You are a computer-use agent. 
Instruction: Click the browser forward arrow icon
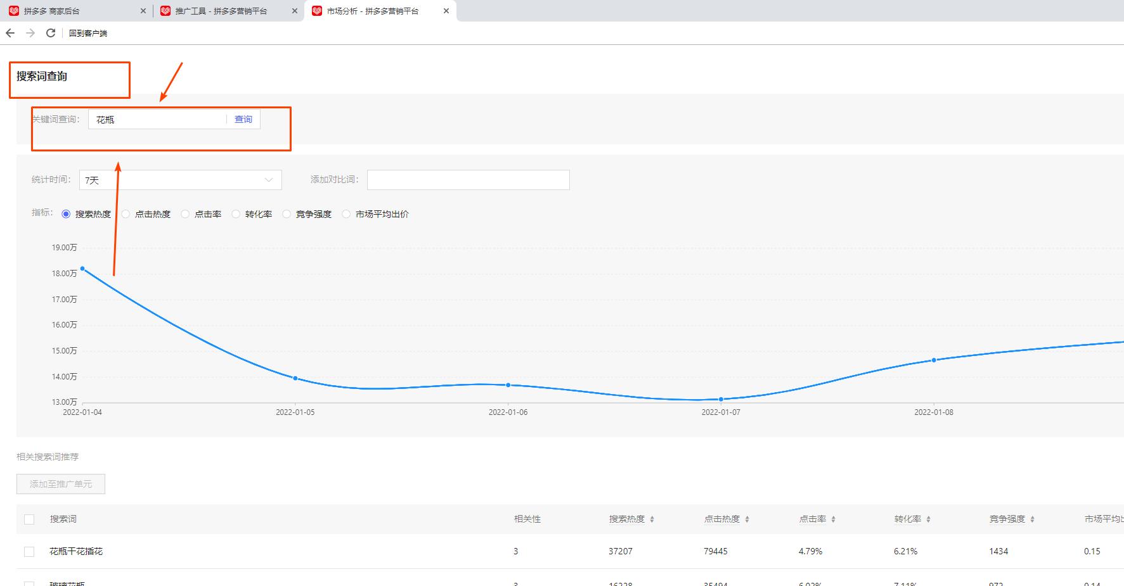tap(30, 33)
